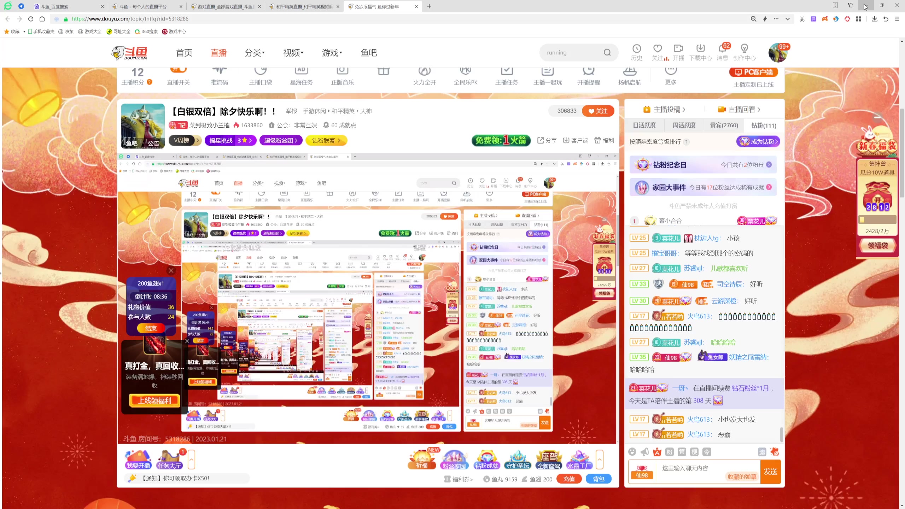Viewport: 905px width, 509px height.
Task: Click the chat input field
Action: 708,472
